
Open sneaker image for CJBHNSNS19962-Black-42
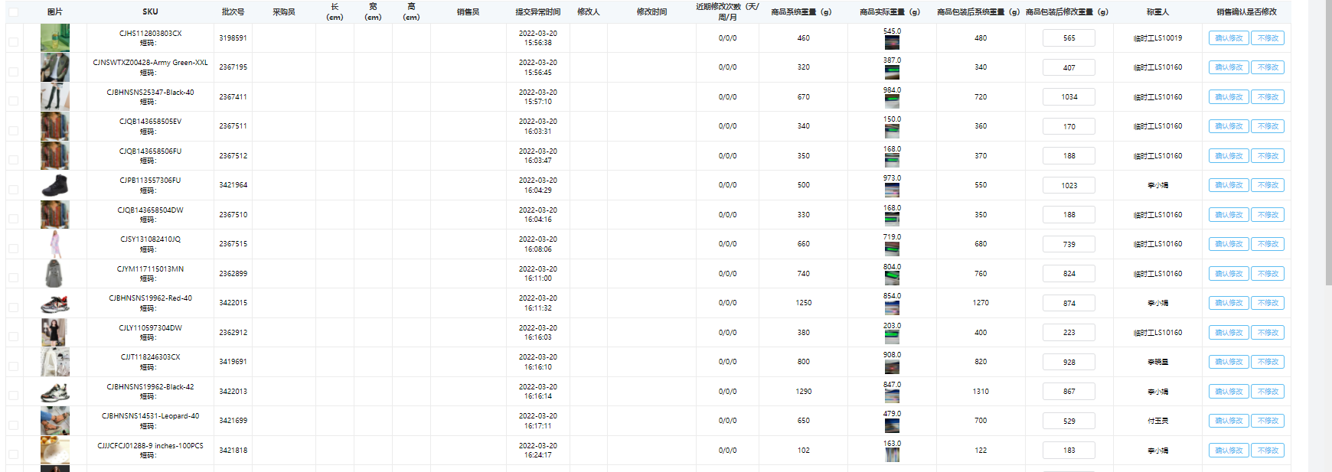(55, 391)
